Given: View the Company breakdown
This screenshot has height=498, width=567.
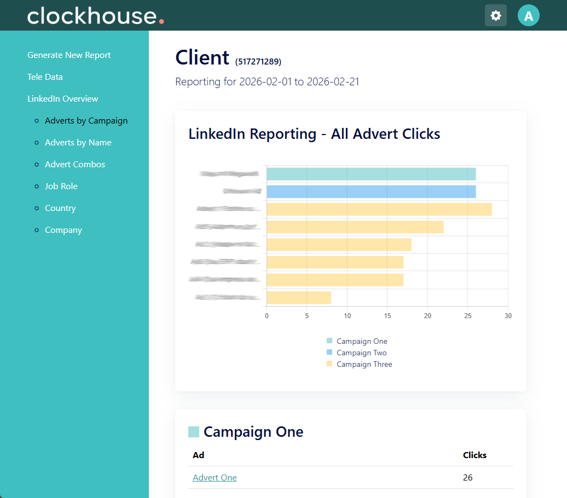Looking at the screenshot, I should point(63,230).
